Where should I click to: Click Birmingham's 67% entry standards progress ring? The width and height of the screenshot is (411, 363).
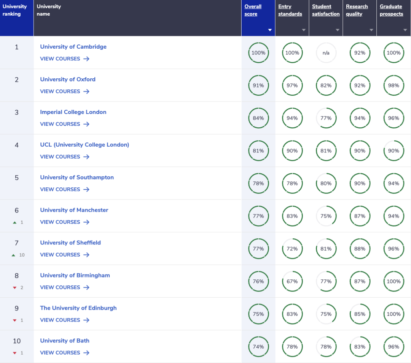[292, 282]
